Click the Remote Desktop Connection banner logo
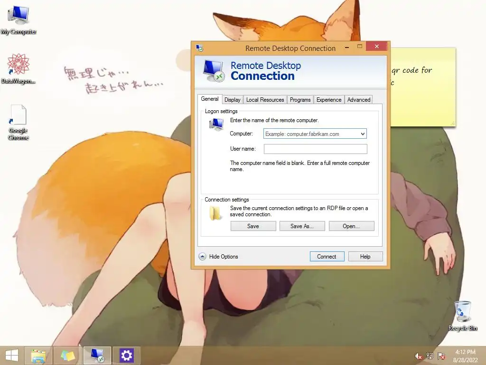The height and width of the screenshot is (365, 486). 214,71
